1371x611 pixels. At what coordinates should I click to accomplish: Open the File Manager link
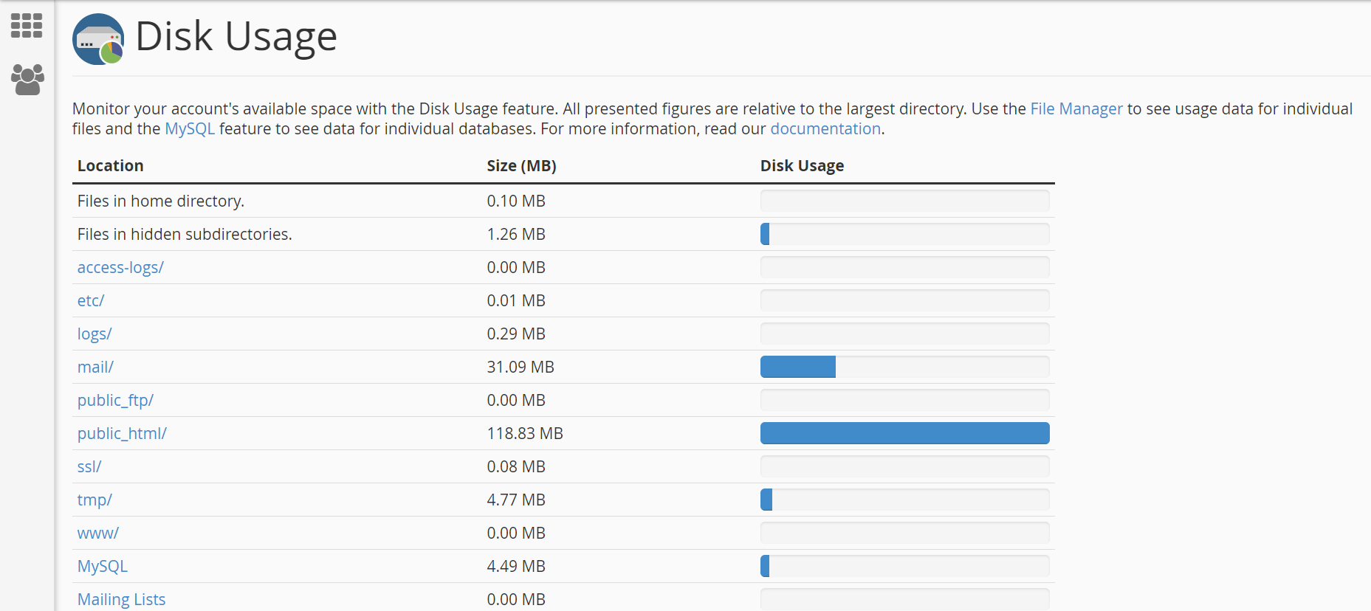point(1076,109)
